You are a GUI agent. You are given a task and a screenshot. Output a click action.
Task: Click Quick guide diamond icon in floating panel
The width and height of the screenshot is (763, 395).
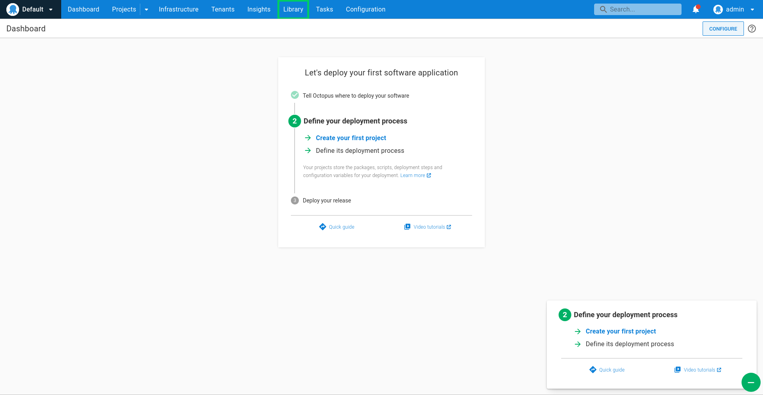593,370
